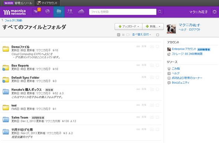
Task: Check the Default Sync Folder row checkbox
Action: pos(157,77)
